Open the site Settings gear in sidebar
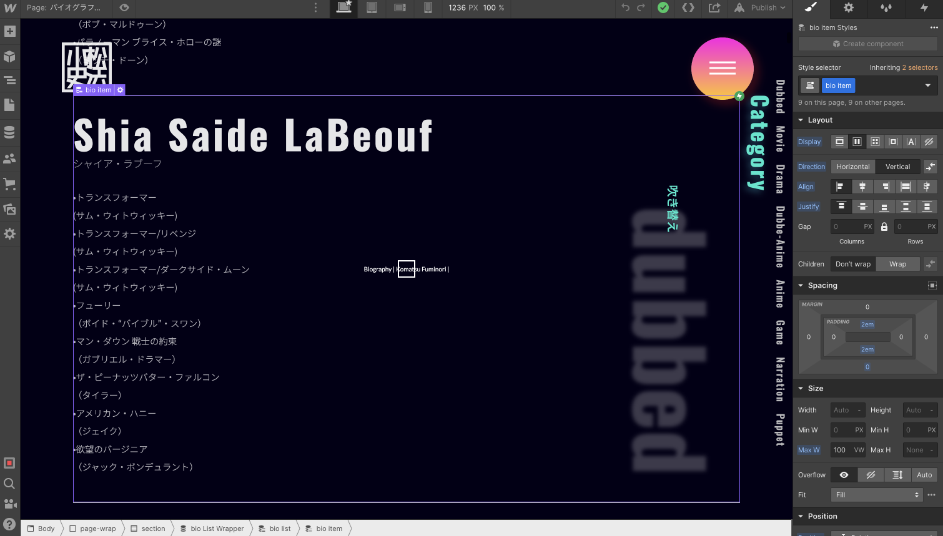The width and height of the screenshot is (943, 536). 10,234
